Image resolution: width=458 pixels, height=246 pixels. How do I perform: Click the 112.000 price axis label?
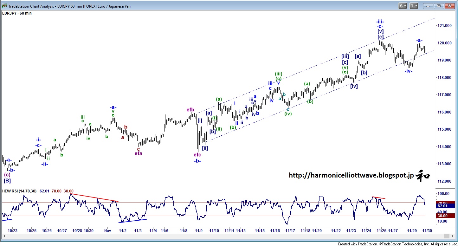[x=444, y=181]
